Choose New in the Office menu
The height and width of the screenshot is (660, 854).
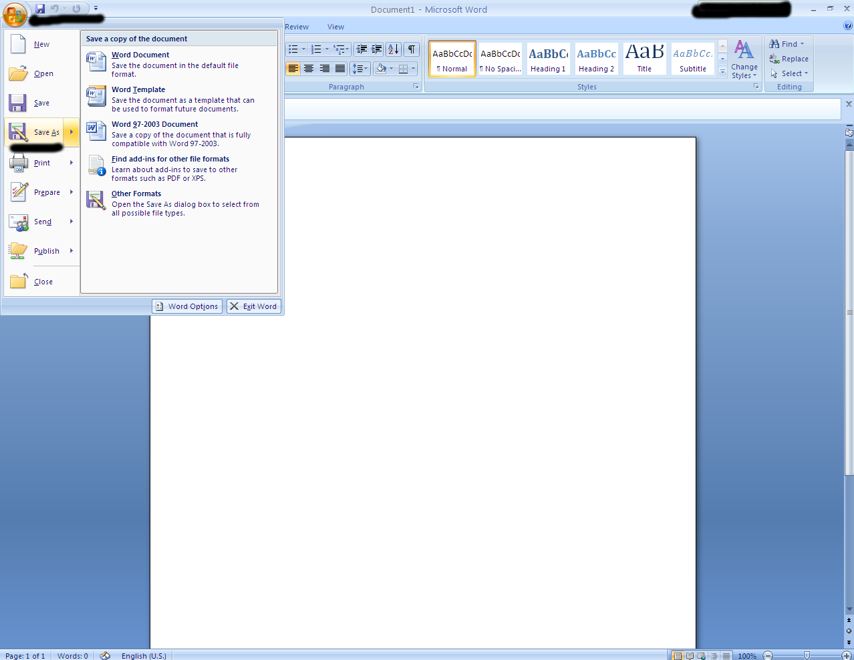click(41, 44)
